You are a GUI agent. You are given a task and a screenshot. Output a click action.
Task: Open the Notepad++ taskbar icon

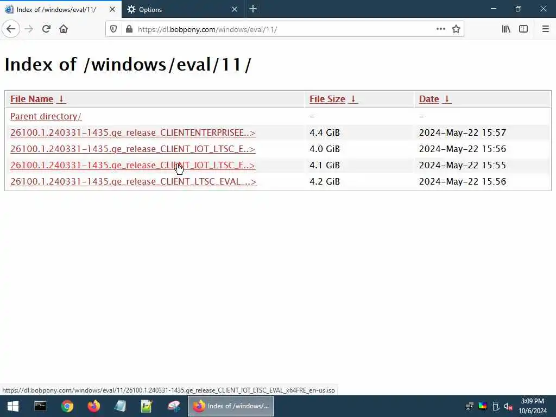[x=147, y=406]
